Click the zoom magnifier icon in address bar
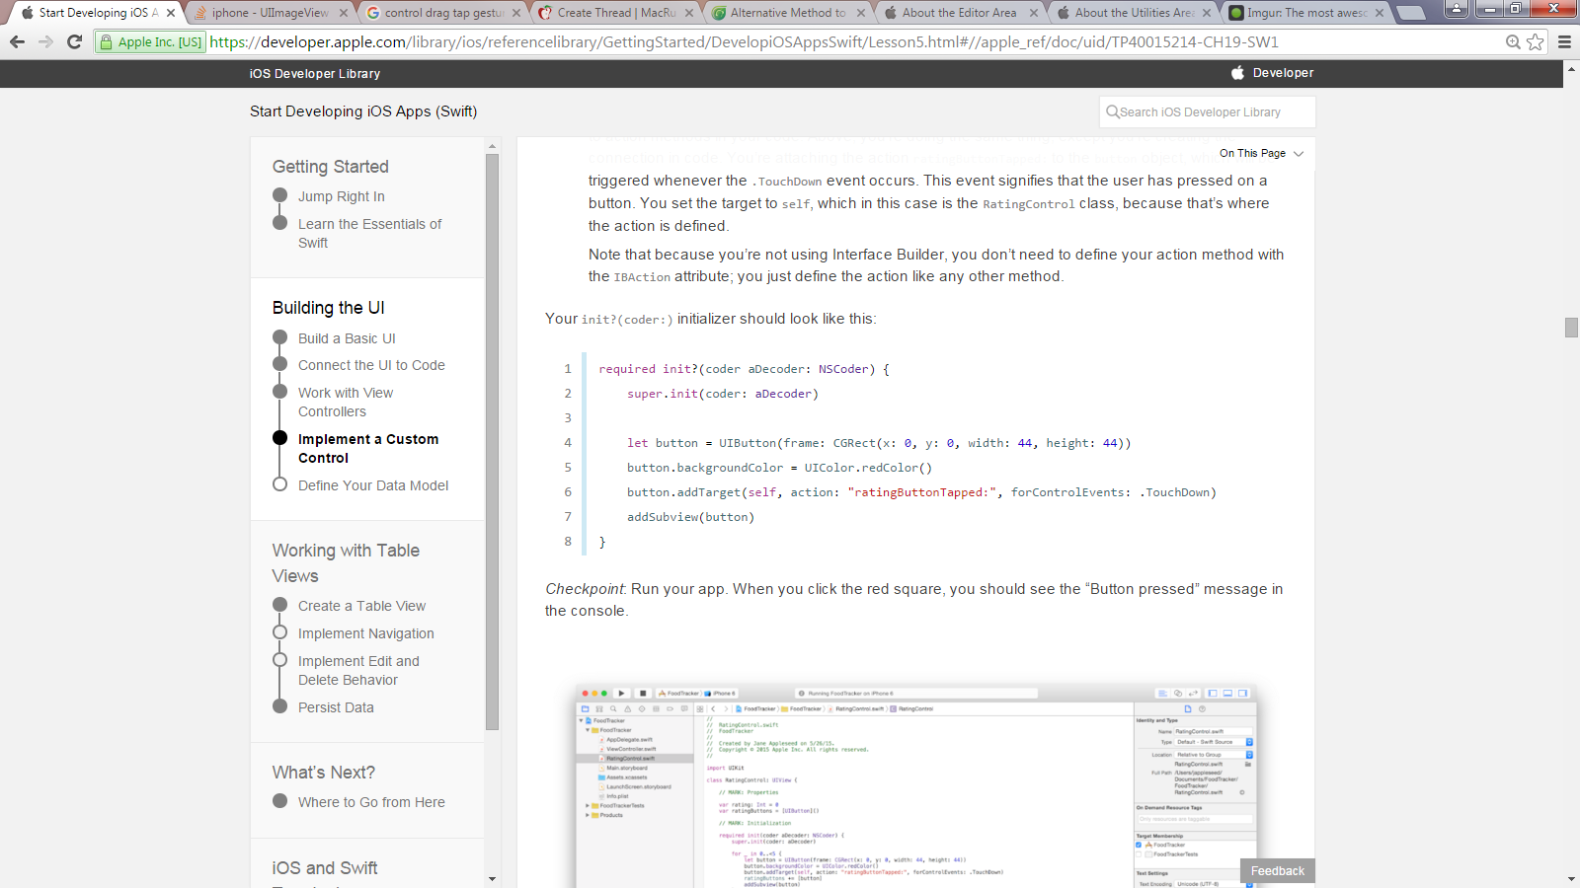 [x=1513, y=41]
